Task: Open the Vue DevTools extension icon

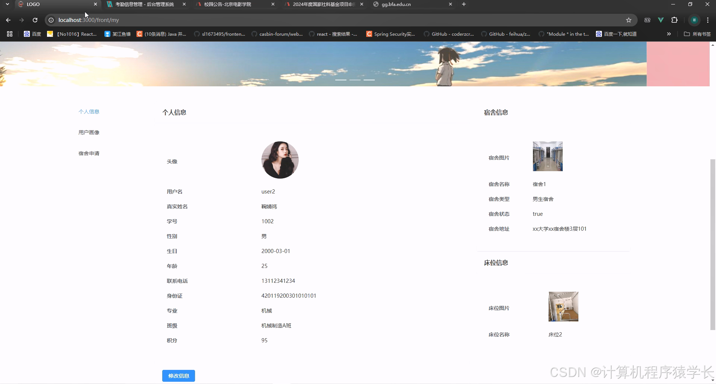Action: [x=660, y=20]
